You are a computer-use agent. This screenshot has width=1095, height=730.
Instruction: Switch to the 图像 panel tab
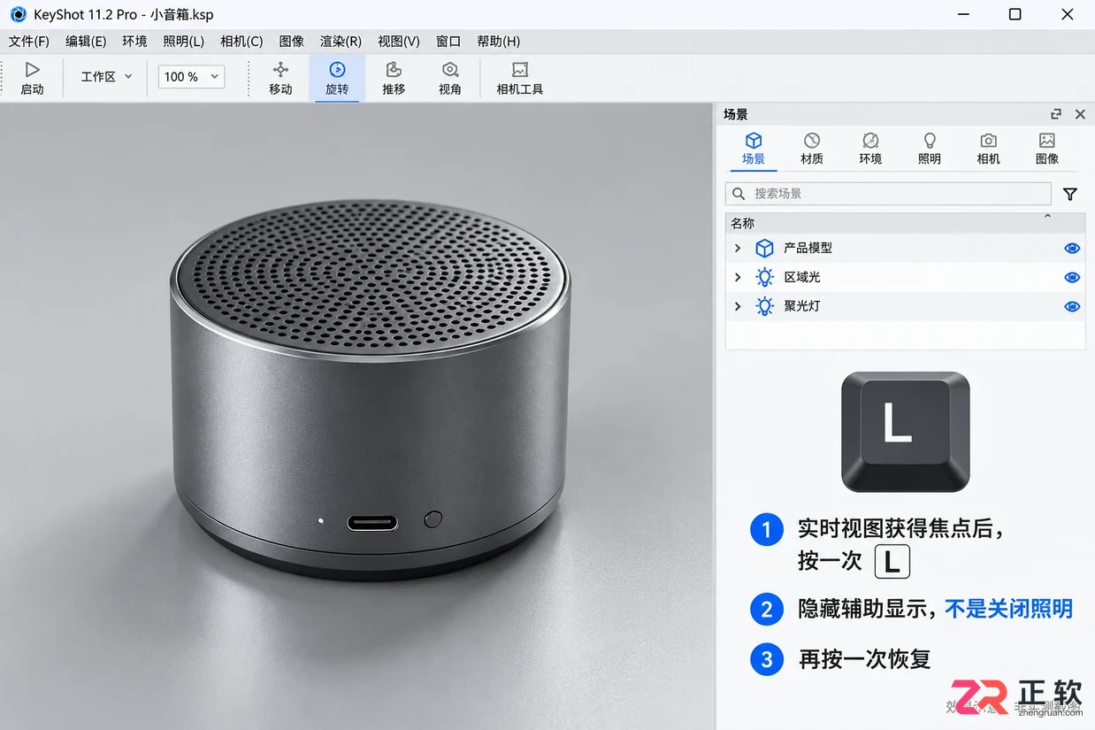pos(1047,149)
